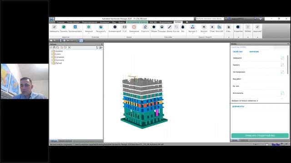Click the 3D building model in viewport
Screen dimensions: 291x163
point(144,101)
